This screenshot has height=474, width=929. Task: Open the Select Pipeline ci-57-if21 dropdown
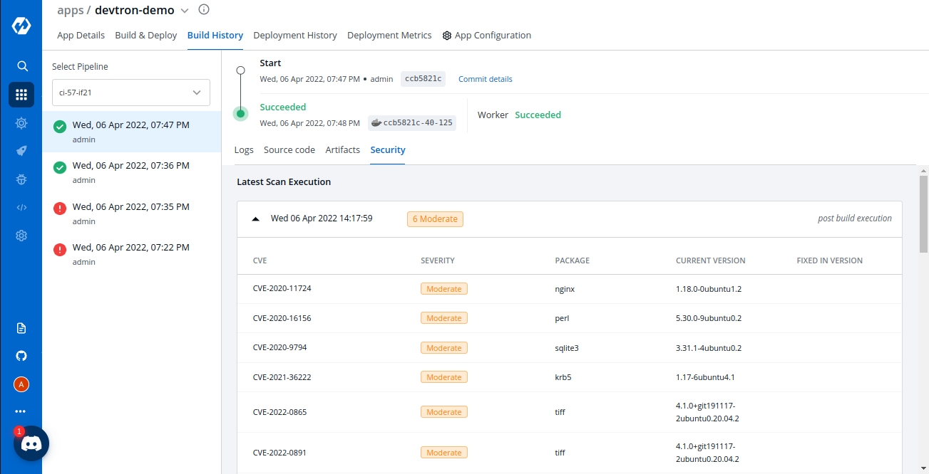point(131,93)
